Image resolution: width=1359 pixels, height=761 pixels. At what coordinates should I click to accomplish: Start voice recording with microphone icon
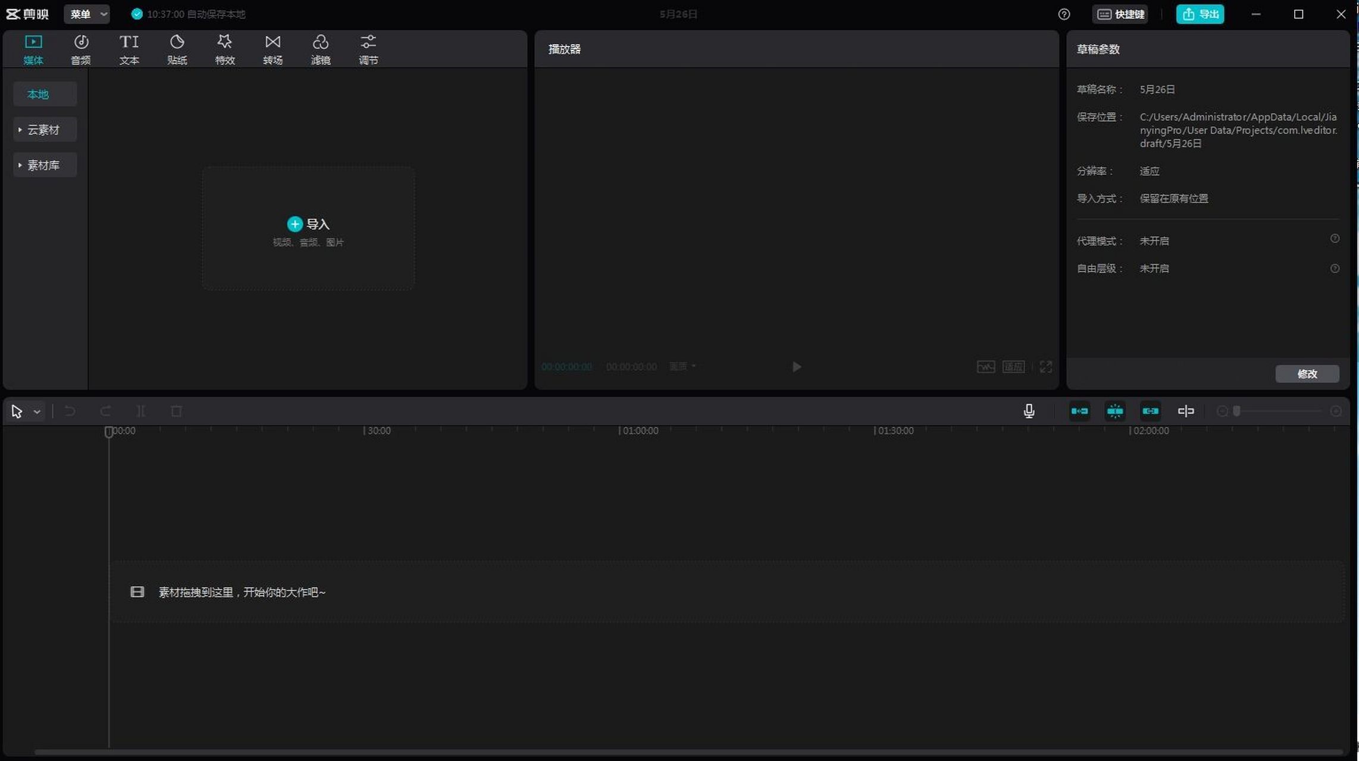coord(1029,411)
